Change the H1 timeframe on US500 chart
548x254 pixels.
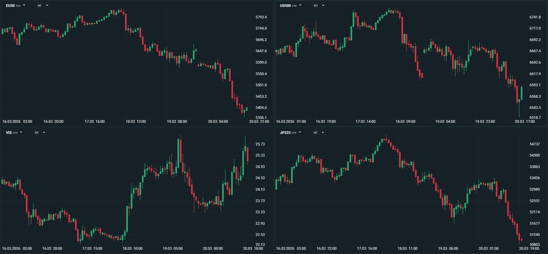tap(319, 5)
